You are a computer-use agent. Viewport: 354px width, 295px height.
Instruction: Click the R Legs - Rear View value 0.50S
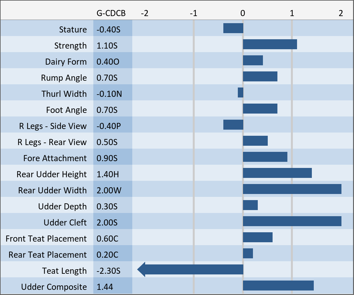click(107, 142)
